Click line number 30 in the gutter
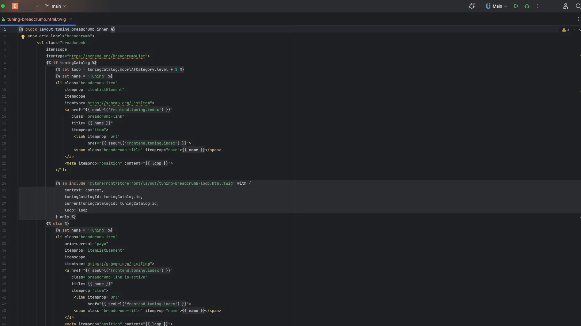The image size is (581, 326). [4, 224]
